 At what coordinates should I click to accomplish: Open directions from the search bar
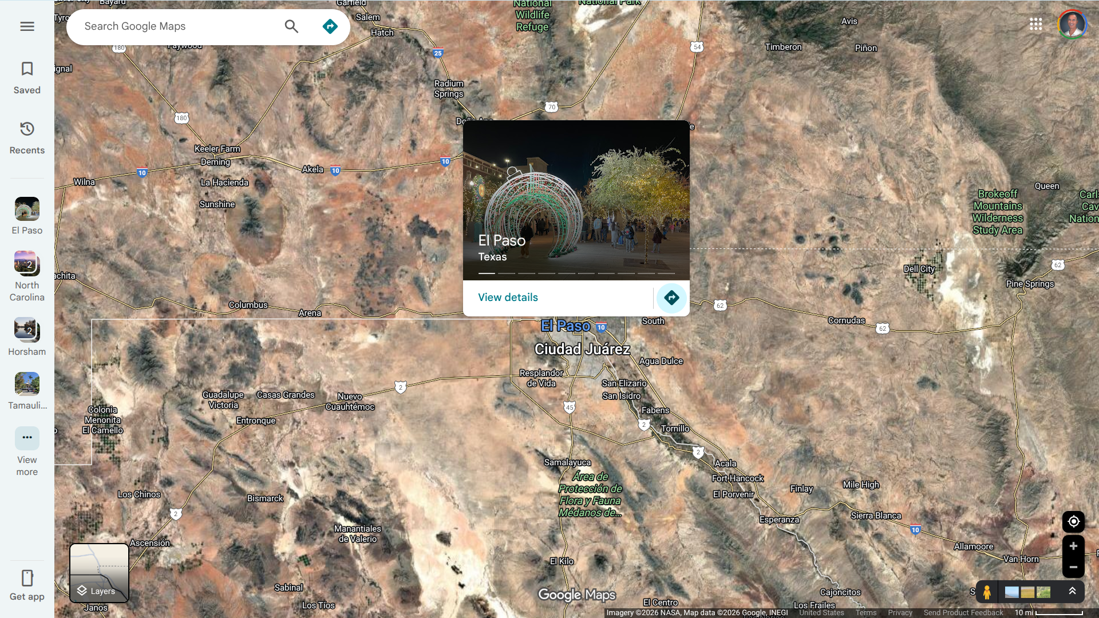coord(330,26)
